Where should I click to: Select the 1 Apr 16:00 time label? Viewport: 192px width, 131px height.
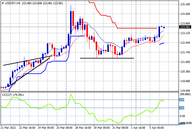[x=138, y=128]
